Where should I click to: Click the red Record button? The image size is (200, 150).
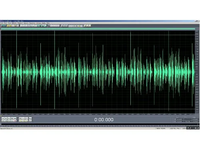click(x=15, y=121)
